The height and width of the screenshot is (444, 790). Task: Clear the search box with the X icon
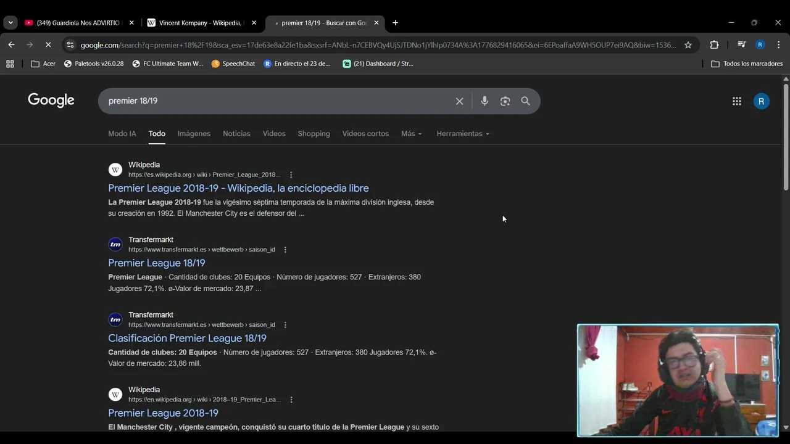(x=459, y=101)
